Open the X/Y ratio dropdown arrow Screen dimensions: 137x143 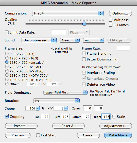pyautogui.click(x=66, y=108)
